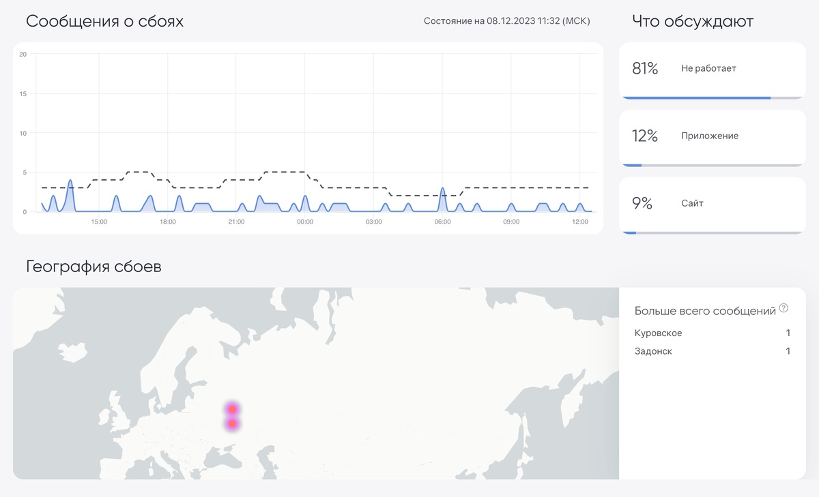This screenshot has width=819, height=497.
Task: Click the 15:00 label on the time axis
Action: click(99, 222)
